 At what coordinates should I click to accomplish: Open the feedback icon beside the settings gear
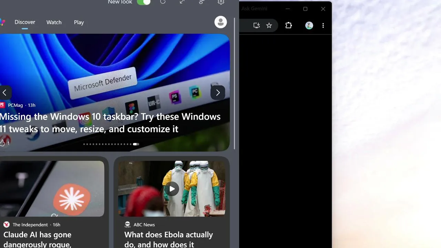[202, 2]
